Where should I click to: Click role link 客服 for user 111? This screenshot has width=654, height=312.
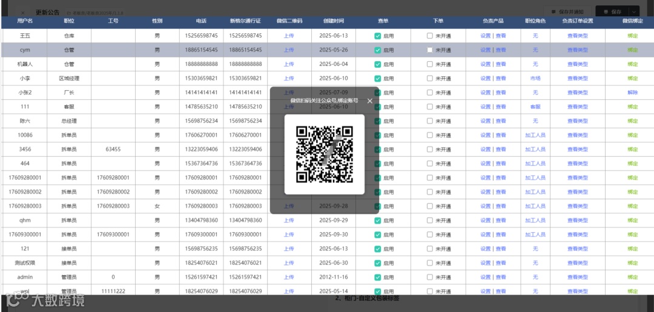(x=535, y=106)
